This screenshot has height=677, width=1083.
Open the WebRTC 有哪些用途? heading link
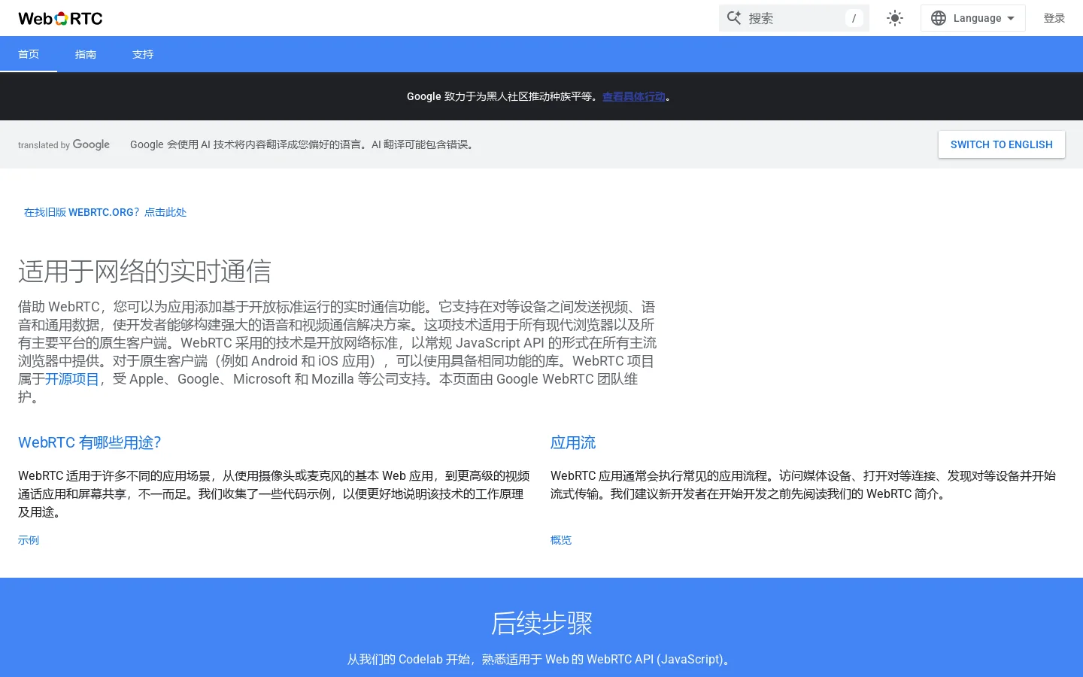89,442
